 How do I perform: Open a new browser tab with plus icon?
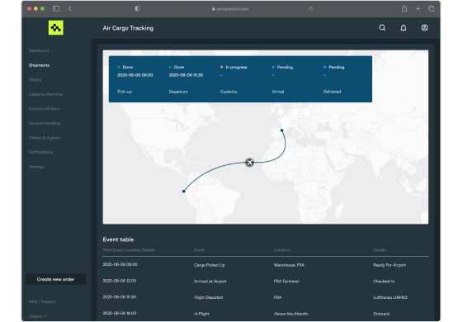click(x=418, y=8)
